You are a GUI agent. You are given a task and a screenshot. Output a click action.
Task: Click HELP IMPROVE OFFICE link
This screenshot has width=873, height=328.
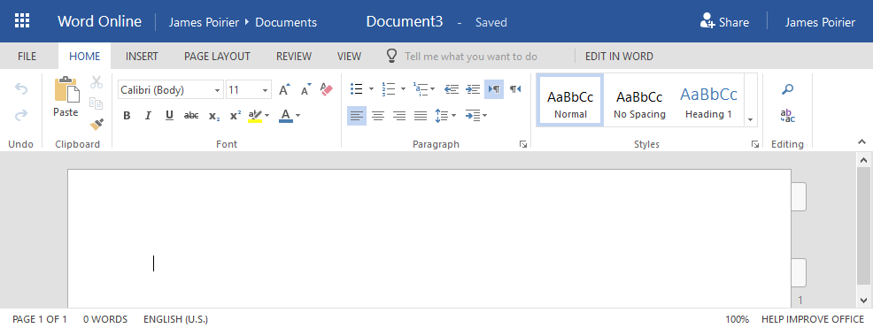tap(813, 320)
